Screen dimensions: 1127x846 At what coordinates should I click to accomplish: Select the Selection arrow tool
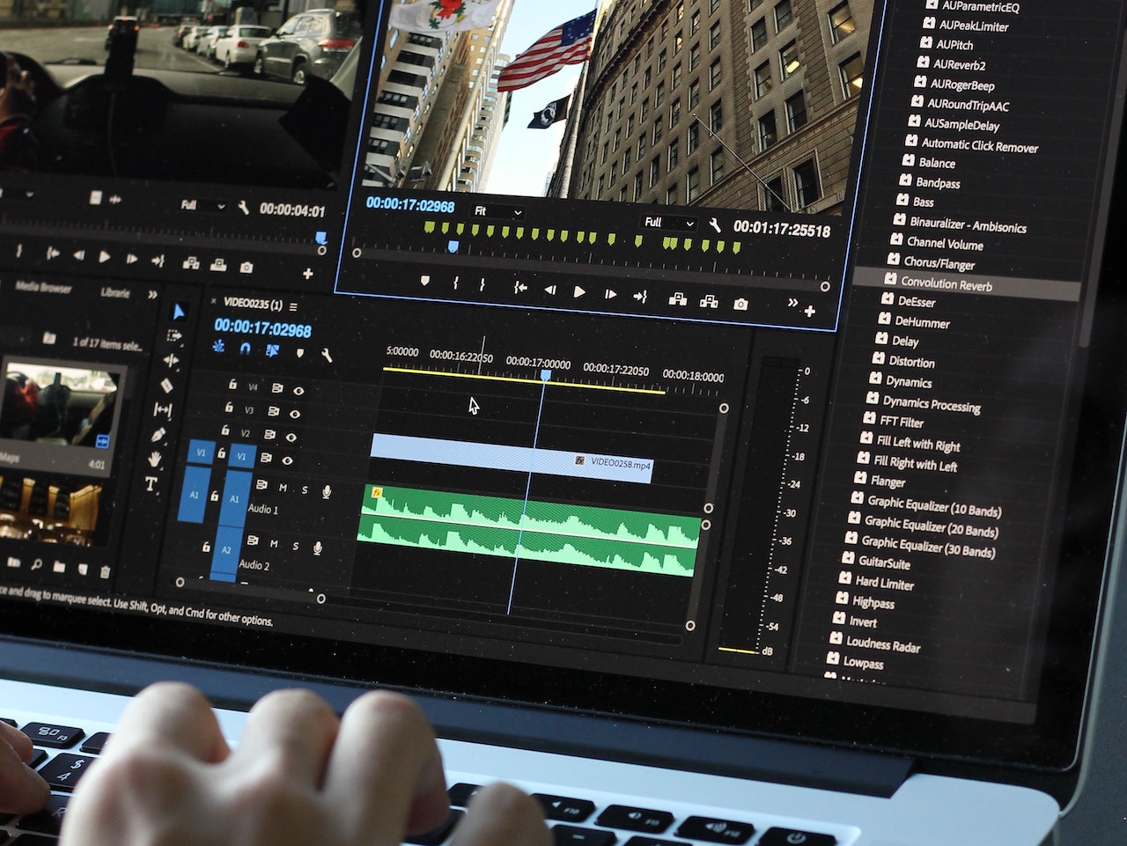[x=179, y=313]
